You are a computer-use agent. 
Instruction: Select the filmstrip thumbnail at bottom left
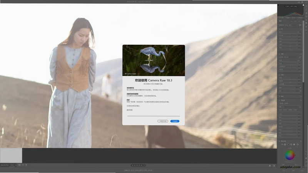point(11,155)
